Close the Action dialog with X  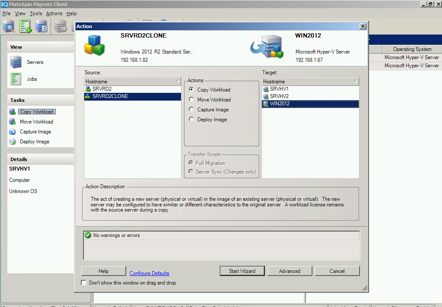363,26
